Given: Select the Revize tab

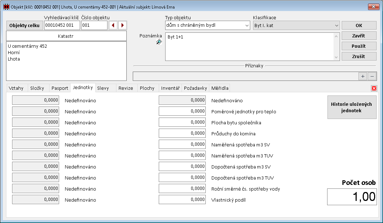Looking at the screenshot, I should pos(126,88).
